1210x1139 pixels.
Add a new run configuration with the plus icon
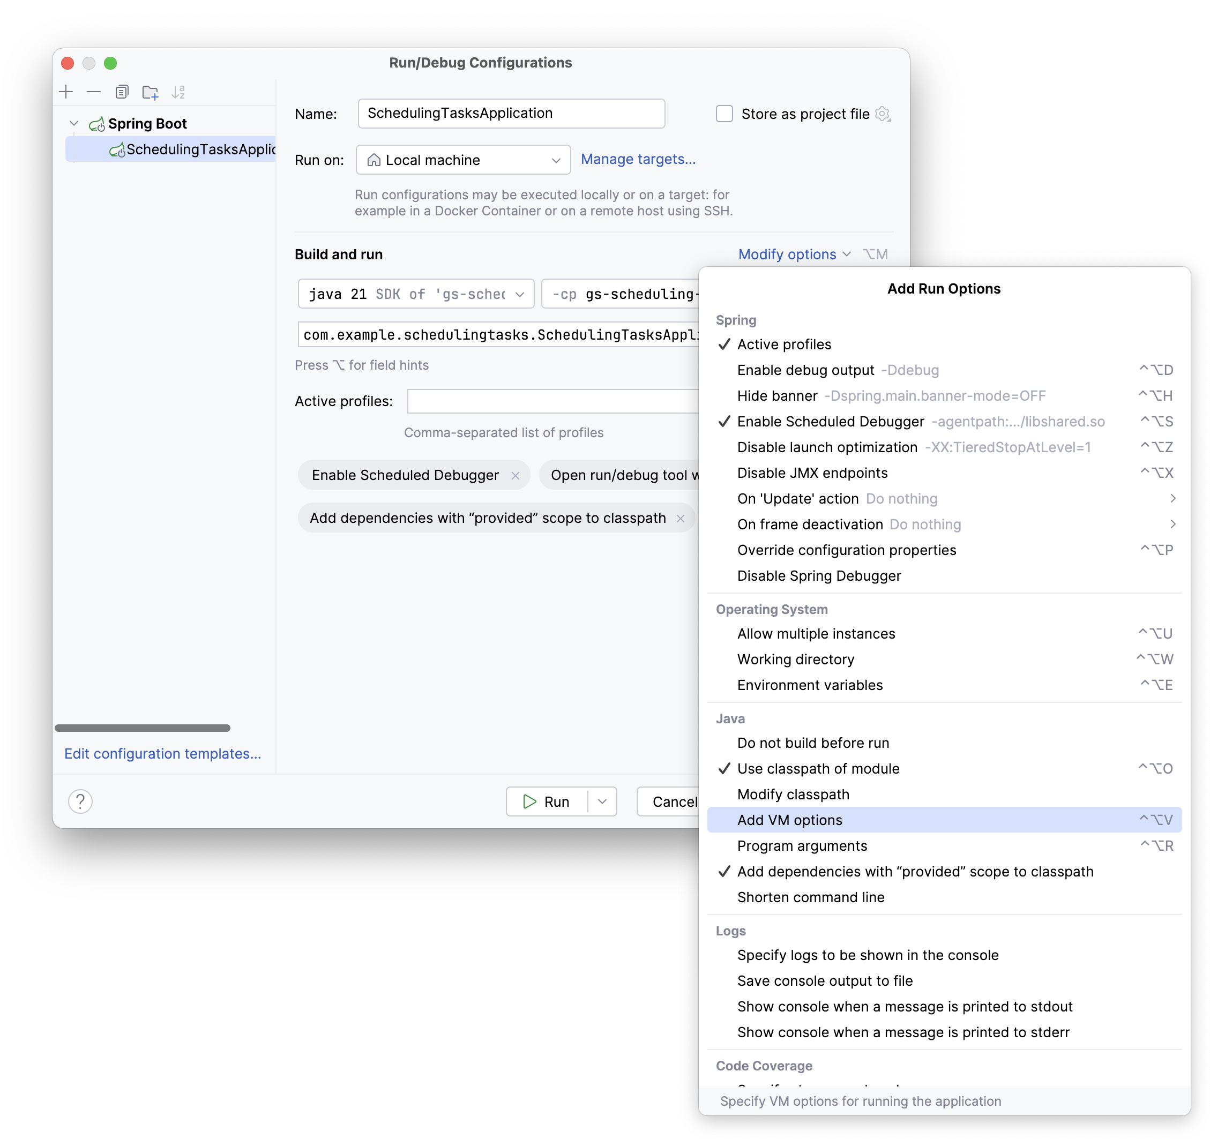point(66,92)
